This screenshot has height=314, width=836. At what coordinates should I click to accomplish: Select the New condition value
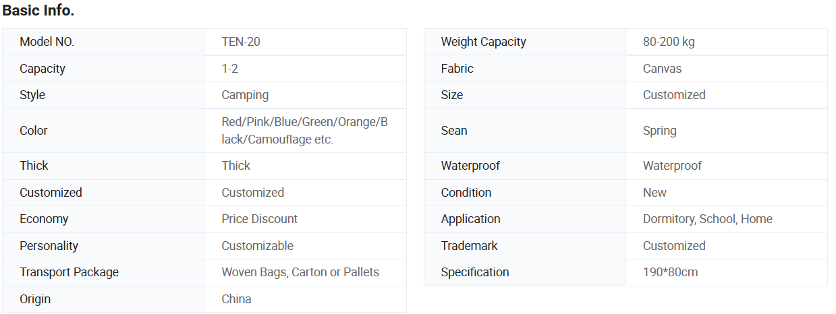coord(654,193)
